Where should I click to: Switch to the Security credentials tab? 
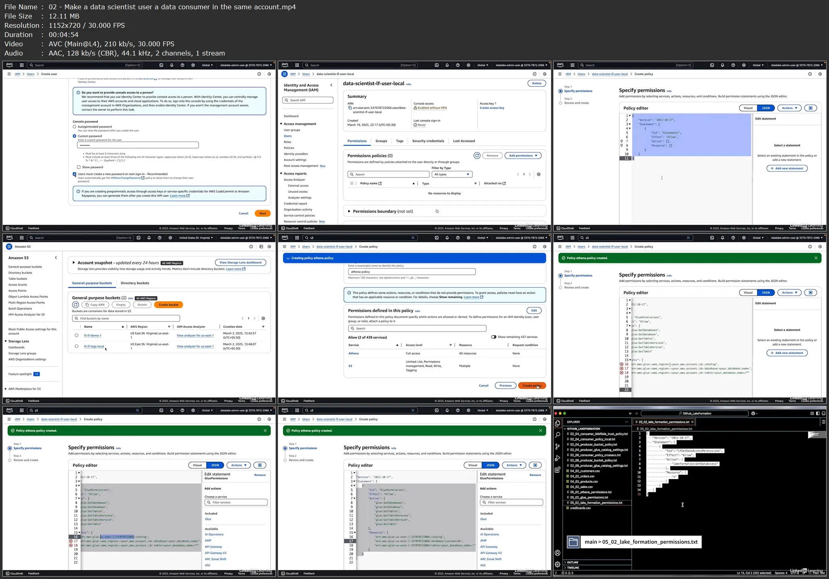[428, 141]
